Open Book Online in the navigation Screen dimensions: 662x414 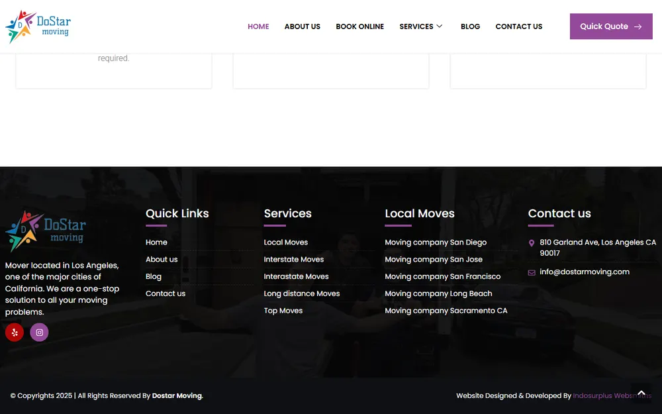pyautogui.click(x=359, y=26)
